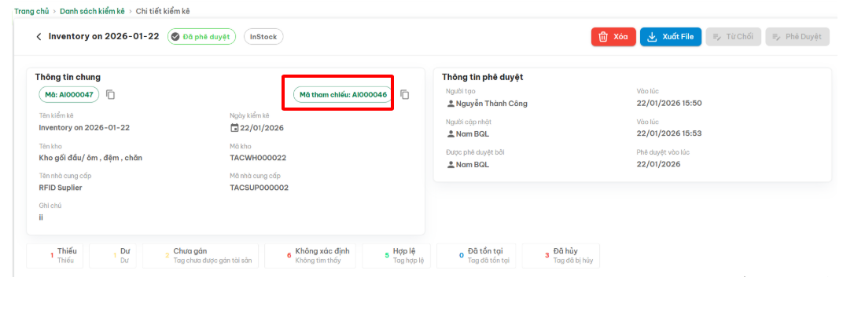Click the Đã phê duyệt status badge
Image resolution: width=854 pixels, height=314 pixels.
click(x=201, y=37)
